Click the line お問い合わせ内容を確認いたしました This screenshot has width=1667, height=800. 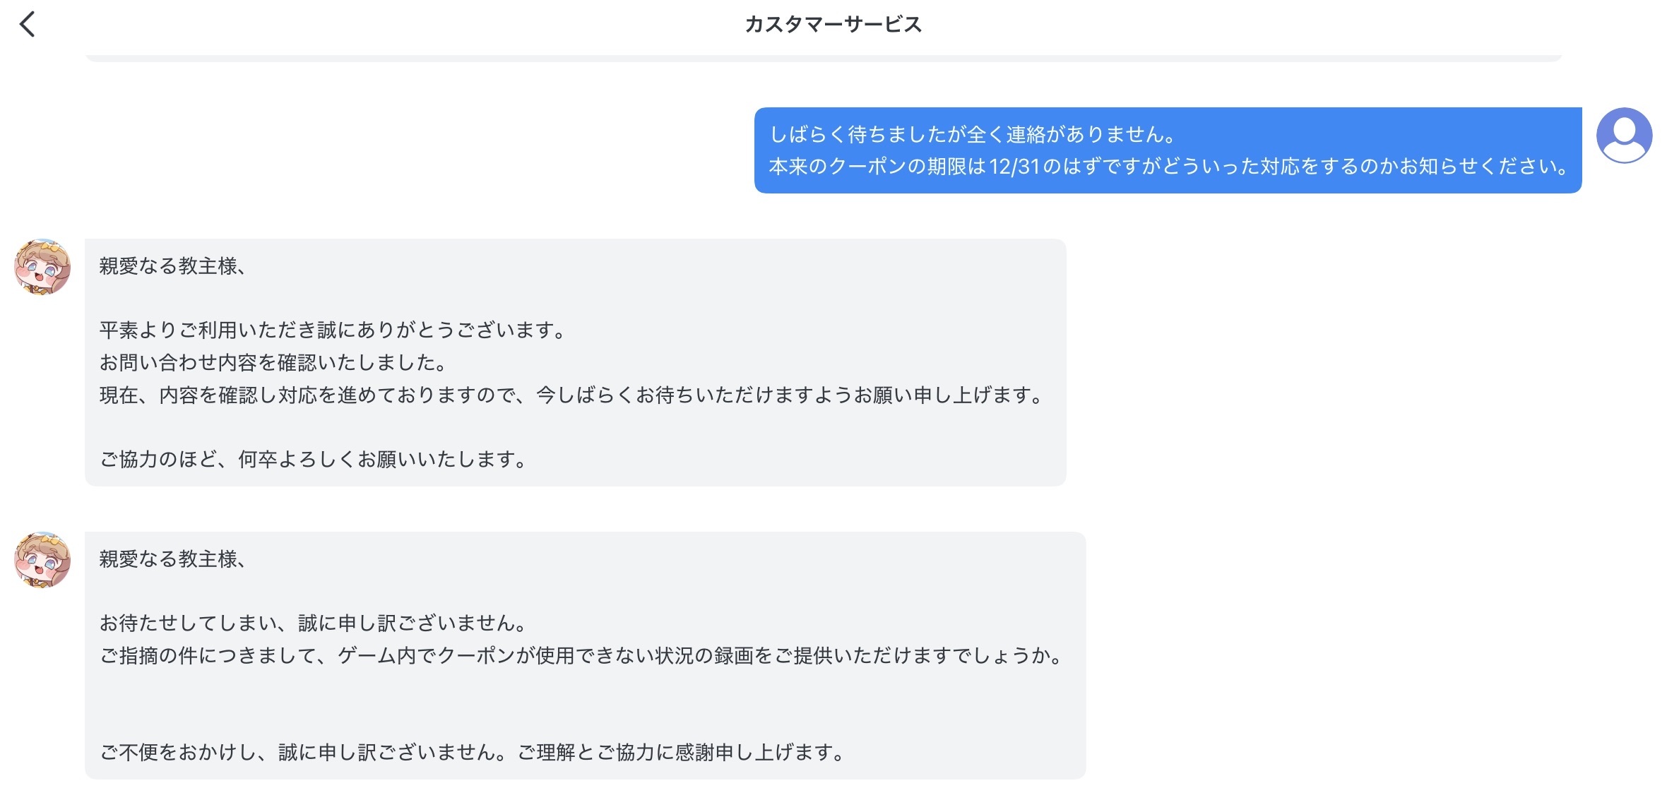(273, 362)
